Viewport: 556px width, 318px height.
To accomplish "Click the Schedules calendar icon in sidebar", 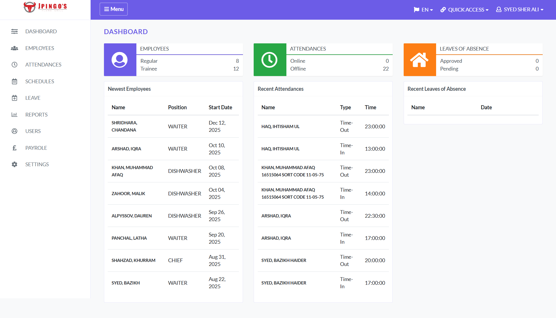I will 14,82.
